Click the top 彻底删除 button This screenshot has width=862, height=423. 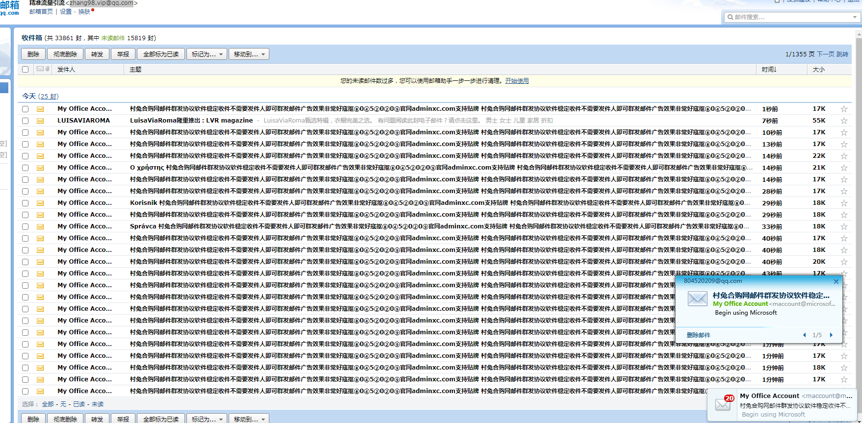[65, 54]
